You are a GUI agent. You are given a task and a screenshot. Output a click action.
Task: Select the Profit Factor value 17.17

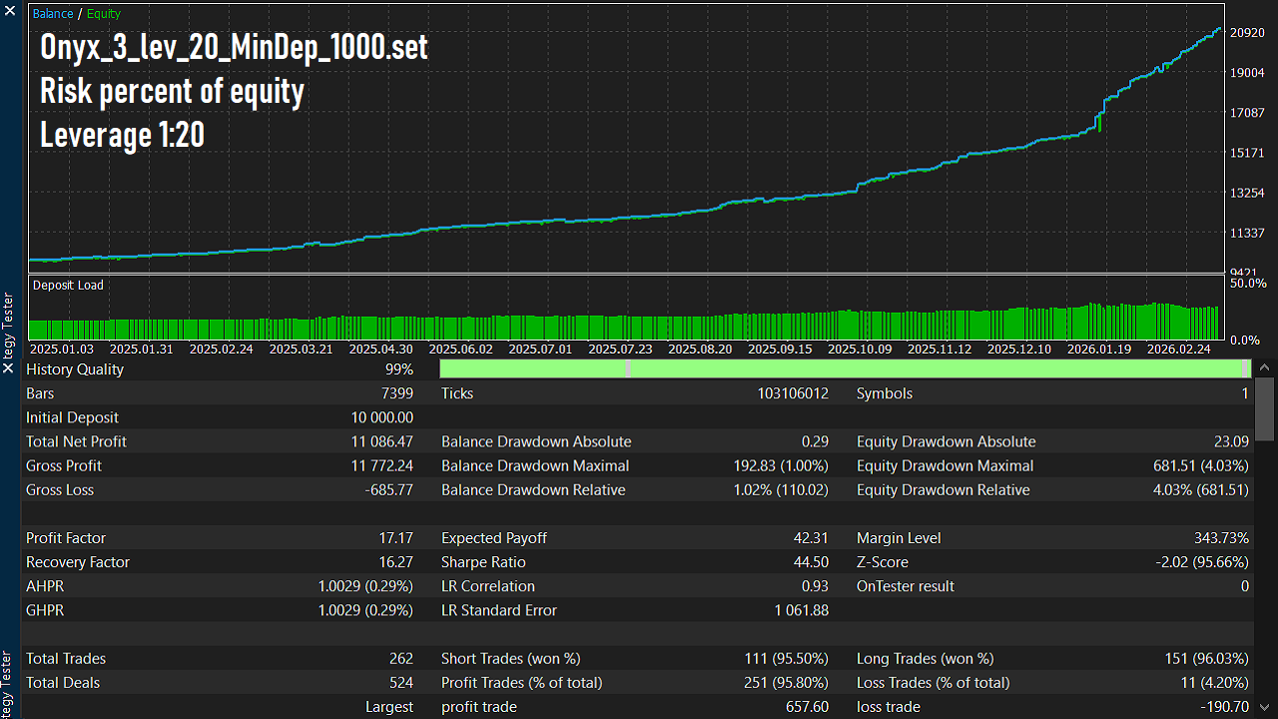pyautogui.click(x=396, y=538)
